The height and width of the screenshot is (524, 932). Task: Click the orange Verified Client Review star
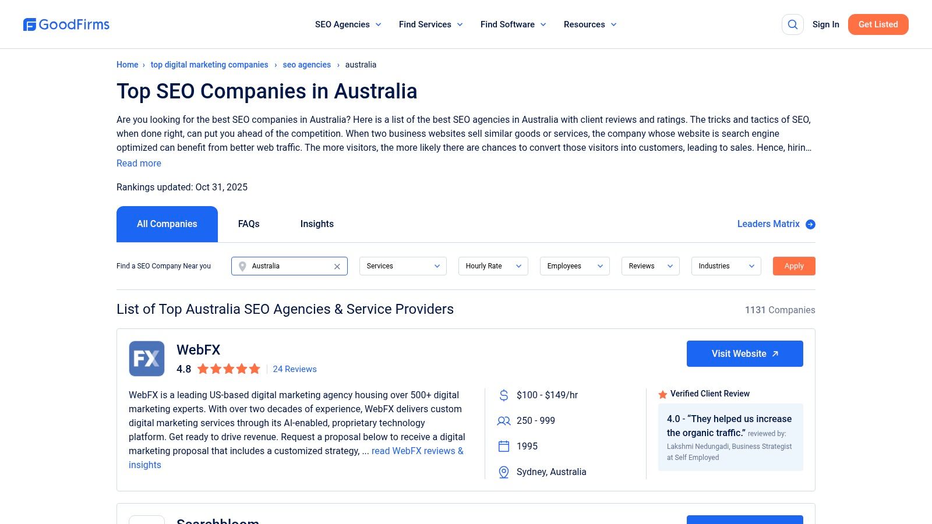[662, 394]
